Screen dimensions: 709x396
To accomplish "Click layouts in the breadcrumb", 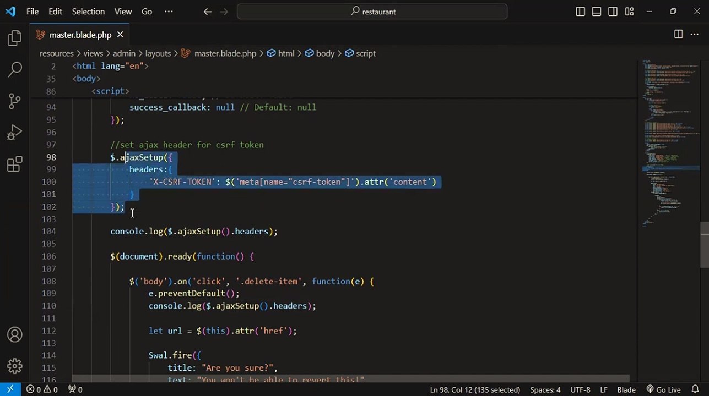I will 158,53.
